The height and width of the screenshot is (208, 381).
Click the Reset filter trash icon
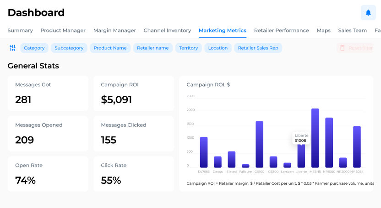pos(342,48)
